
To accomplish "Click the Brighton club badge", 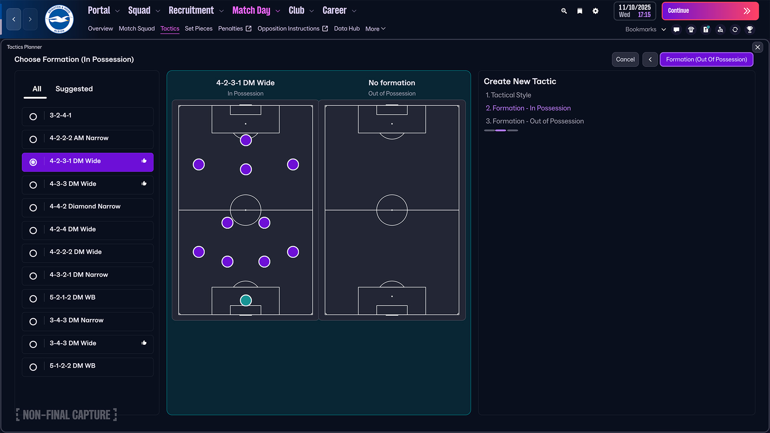I will [59, 19].
